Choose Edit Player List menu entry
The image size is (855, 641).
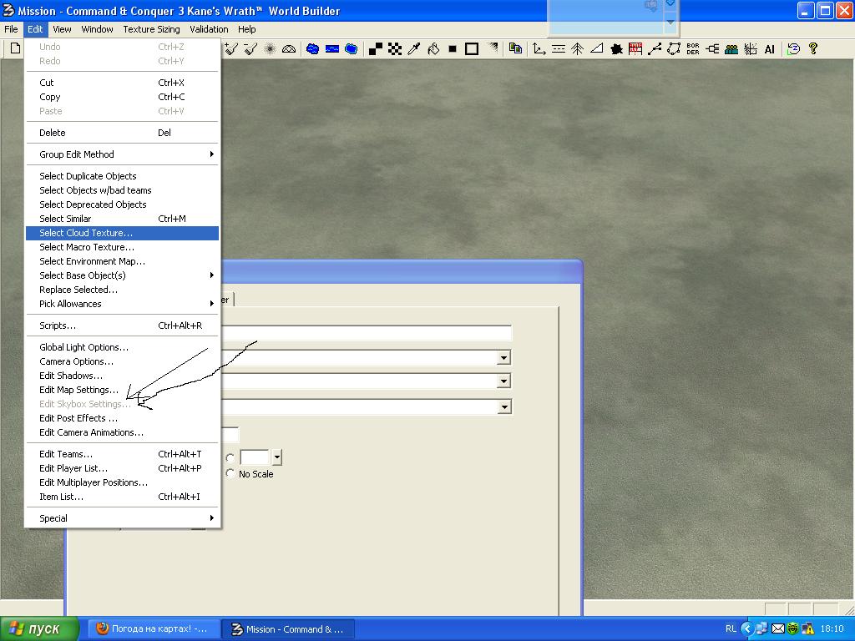click(122, 468)
